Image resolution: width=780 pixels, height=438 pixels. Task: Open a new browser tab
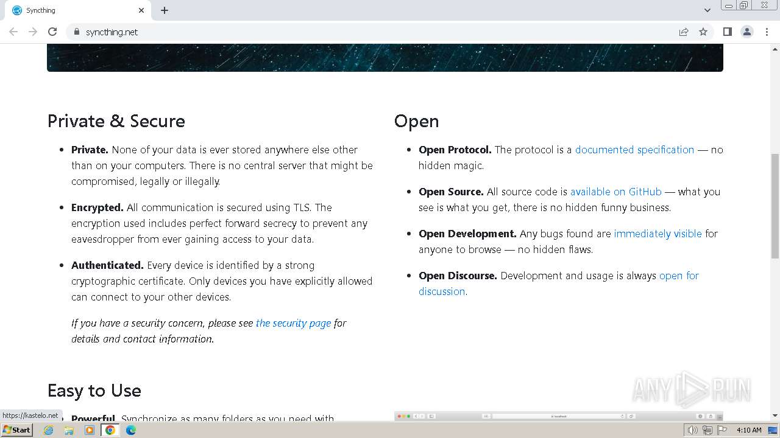click(x=165, y=10)
